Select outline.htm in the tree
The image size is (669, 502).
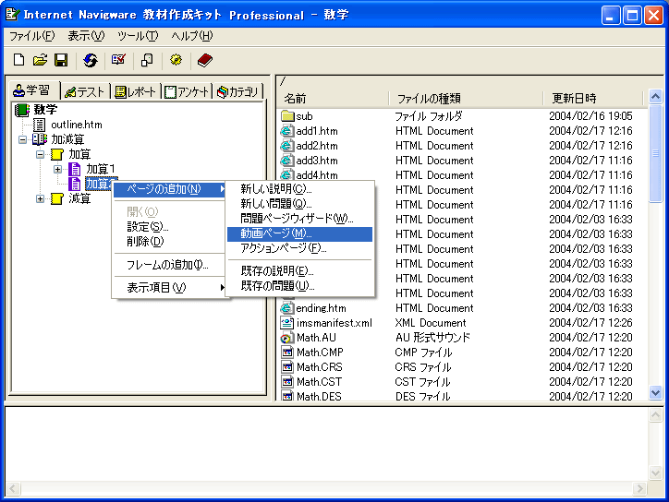pos(77,125)
